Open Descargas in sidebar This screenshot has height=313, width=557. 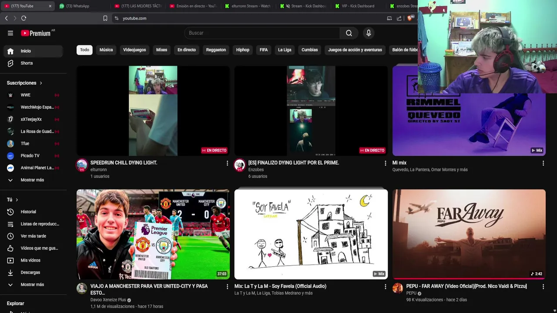tap(34, 273)
